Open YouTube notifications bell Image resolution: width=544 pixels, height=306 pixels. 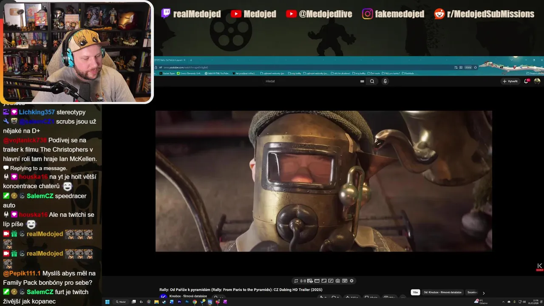526,81
